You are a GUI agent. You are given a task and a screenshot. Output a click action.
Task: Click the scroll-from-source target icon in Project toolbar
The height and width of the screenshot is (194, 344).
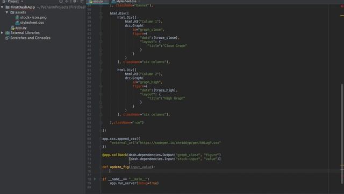tap(61, 1)
